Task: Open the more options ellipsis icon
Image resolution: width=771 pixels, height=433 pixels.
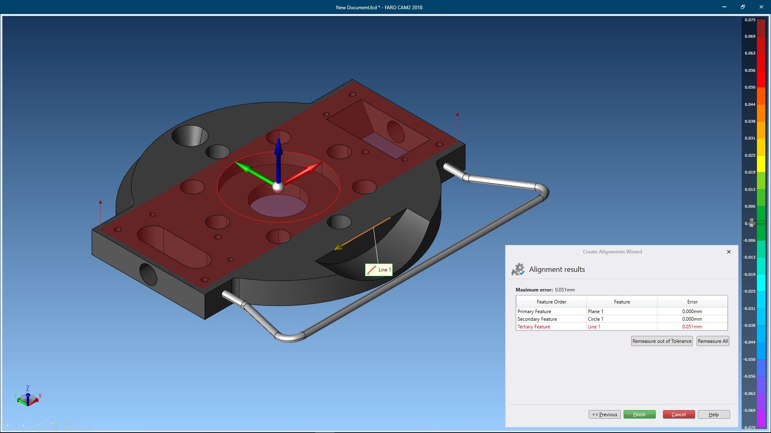Action: click(x=84, y=425)
